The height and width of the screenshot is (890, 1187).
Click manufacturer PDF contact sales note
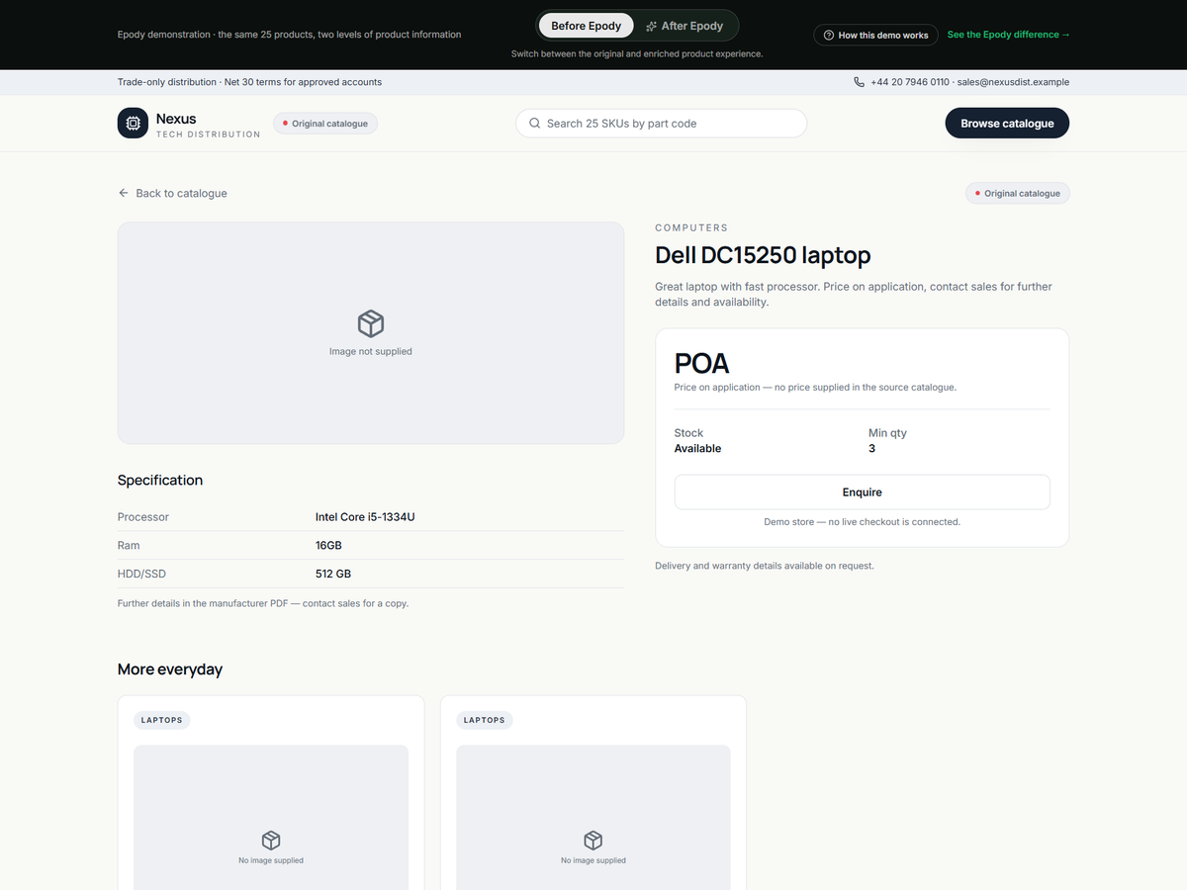[263, 603]
